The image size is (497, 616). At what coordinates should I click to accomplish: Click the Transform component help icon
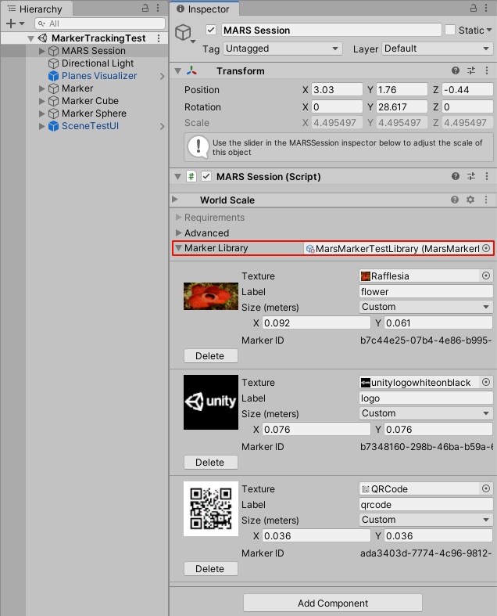(x=456, y=71)
